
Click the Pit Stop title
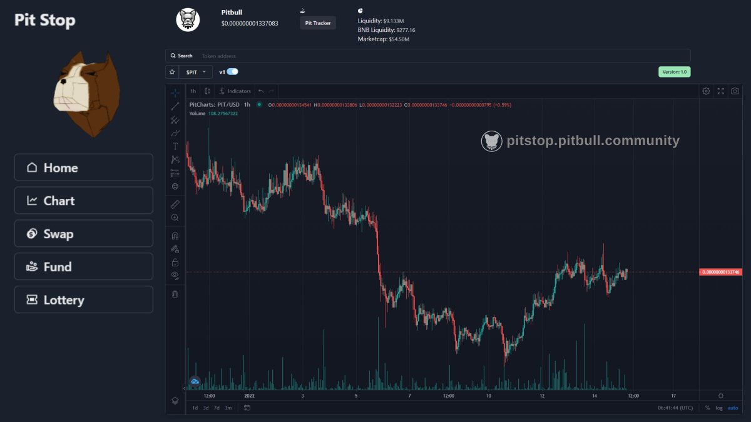[45, 20]
